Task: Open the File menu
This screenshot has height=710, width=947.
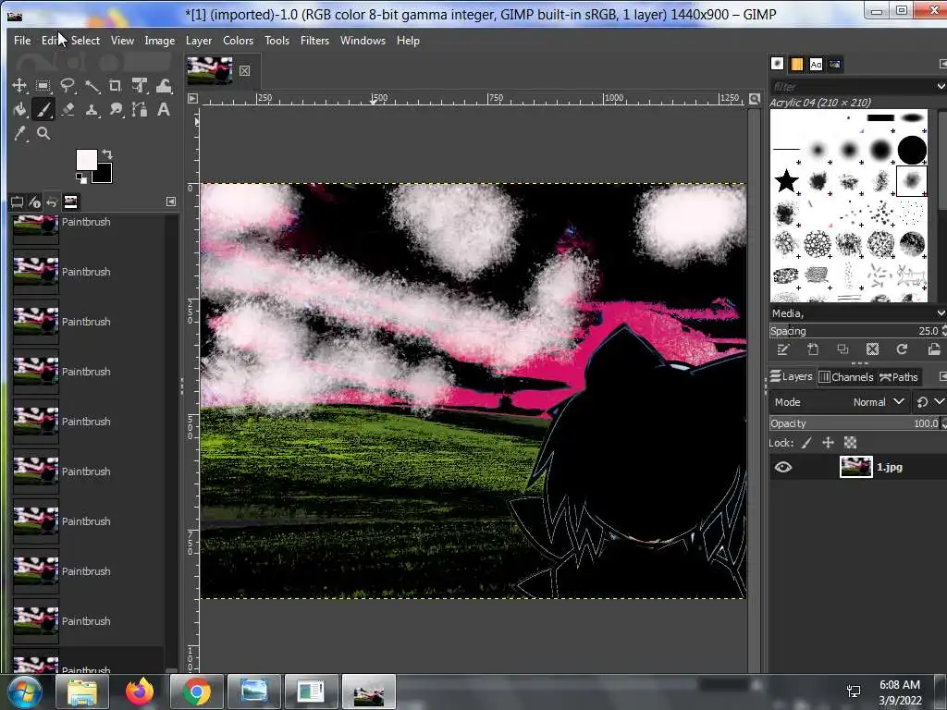Action: pyautogui.click(x=22, y=41)
